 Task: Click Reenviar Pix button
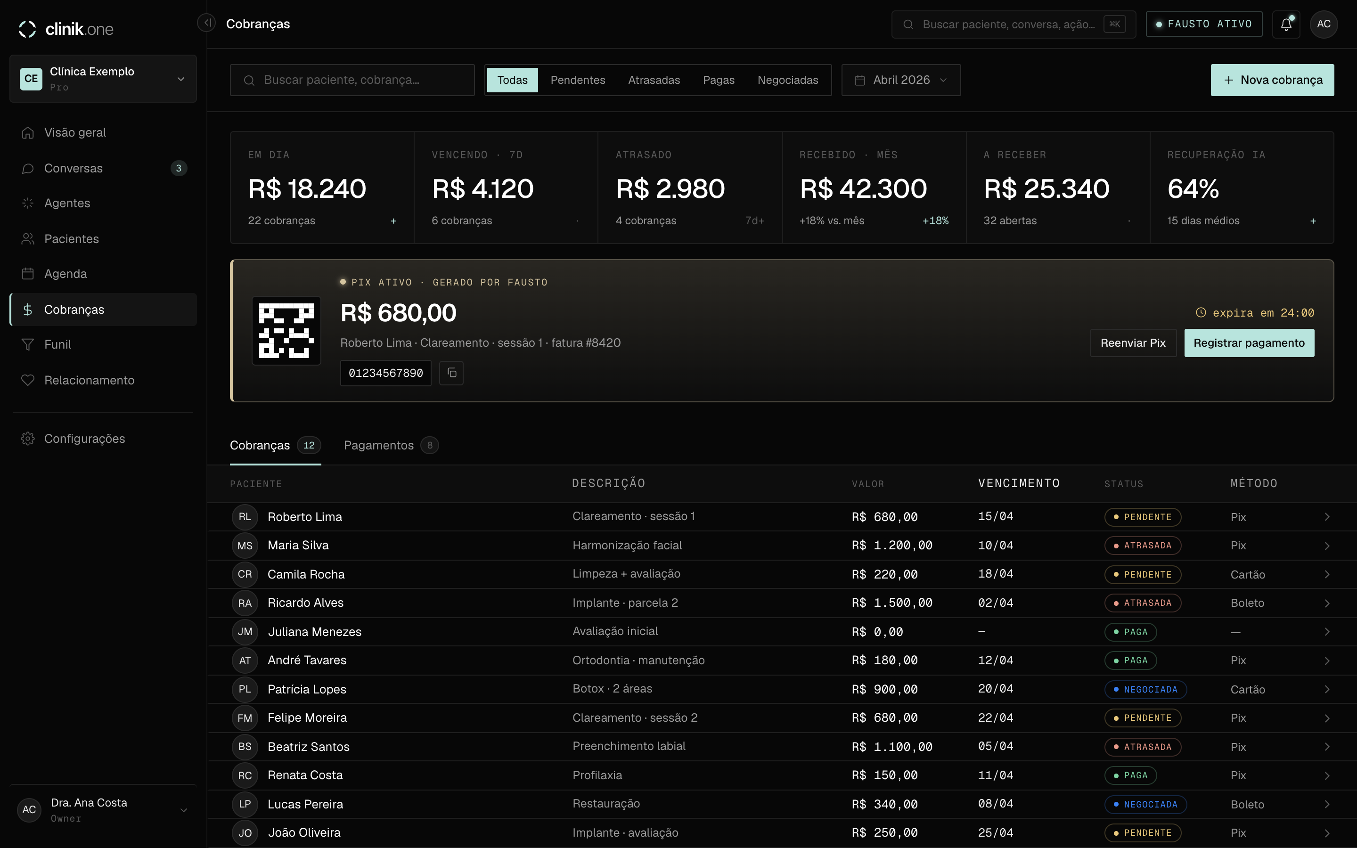point(1133,343)
